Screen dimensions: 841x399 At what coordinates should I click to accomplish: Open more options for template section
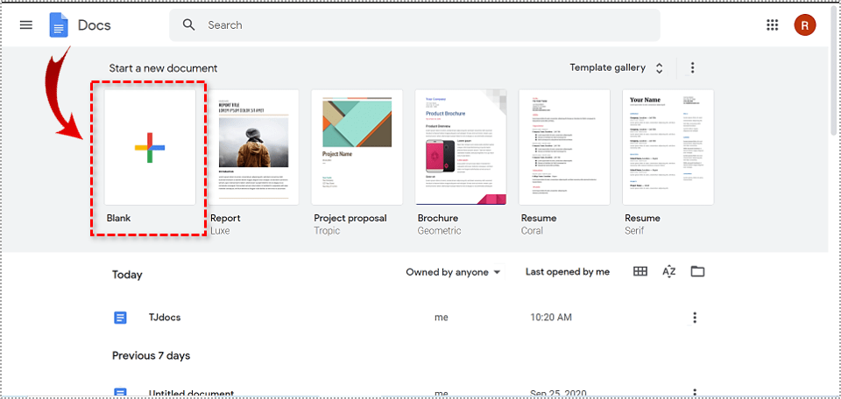click(x=692, y=67)
